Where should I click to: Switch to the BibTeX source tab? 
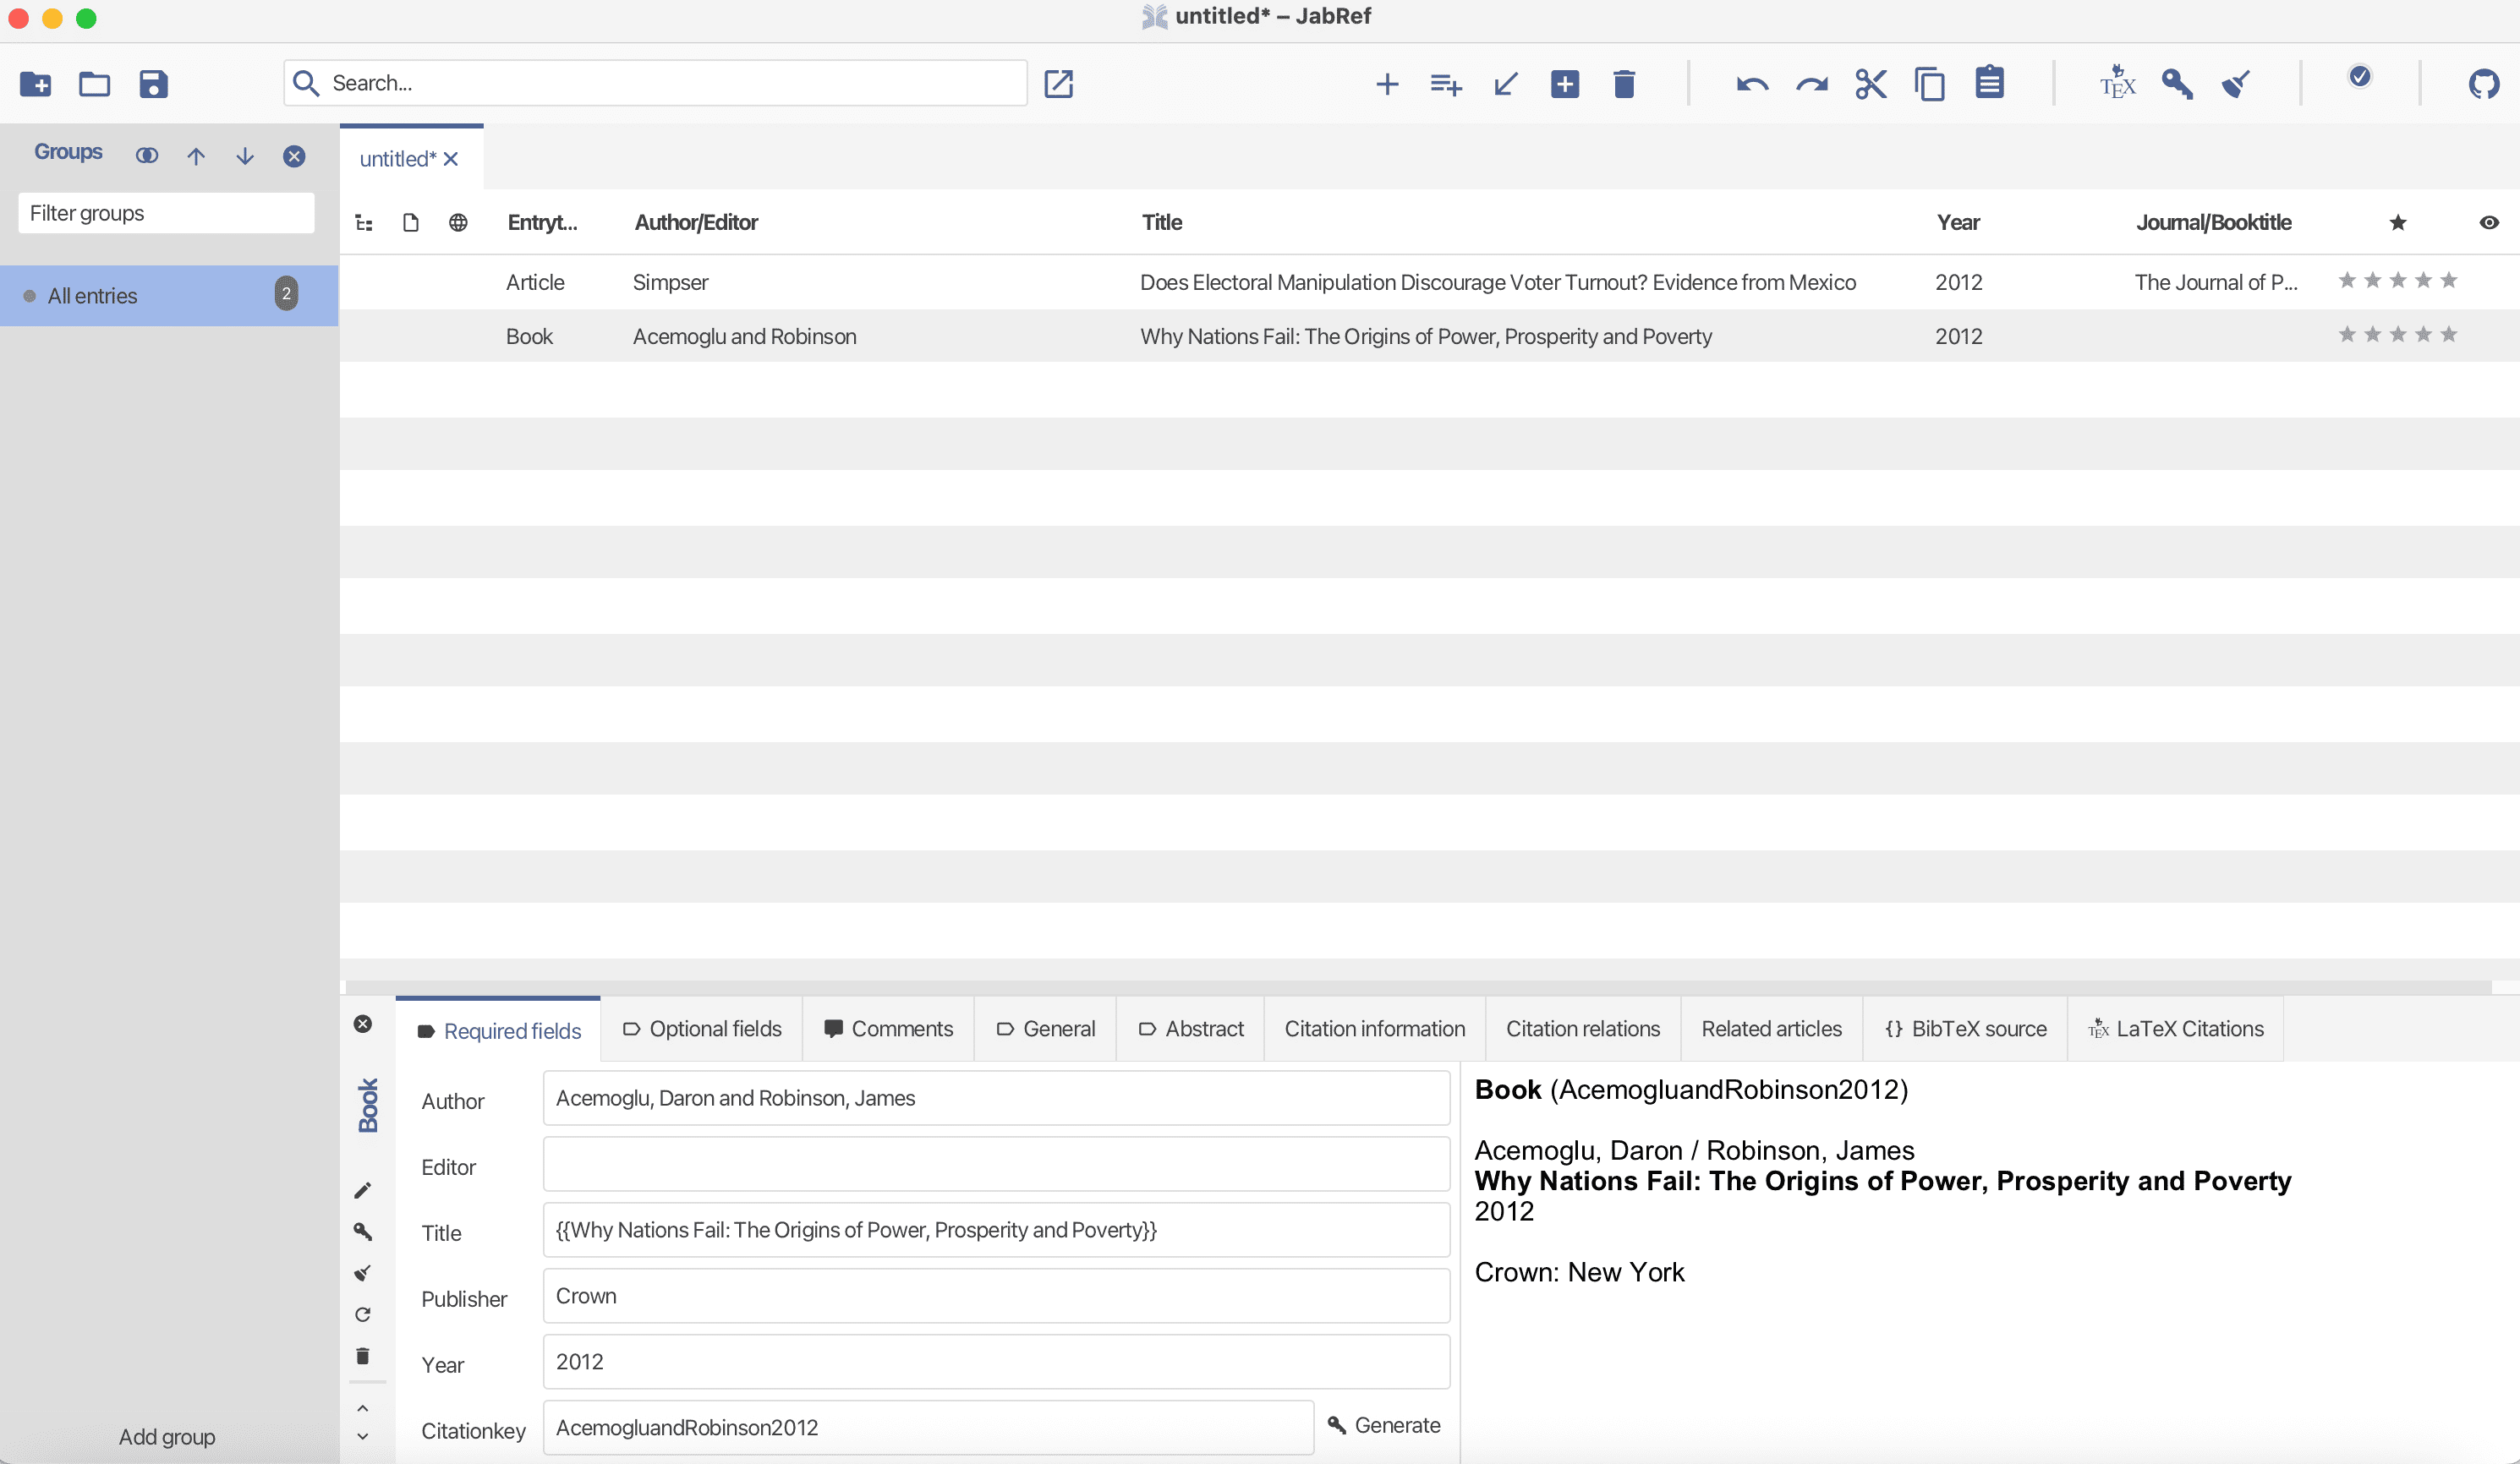1965,1030
